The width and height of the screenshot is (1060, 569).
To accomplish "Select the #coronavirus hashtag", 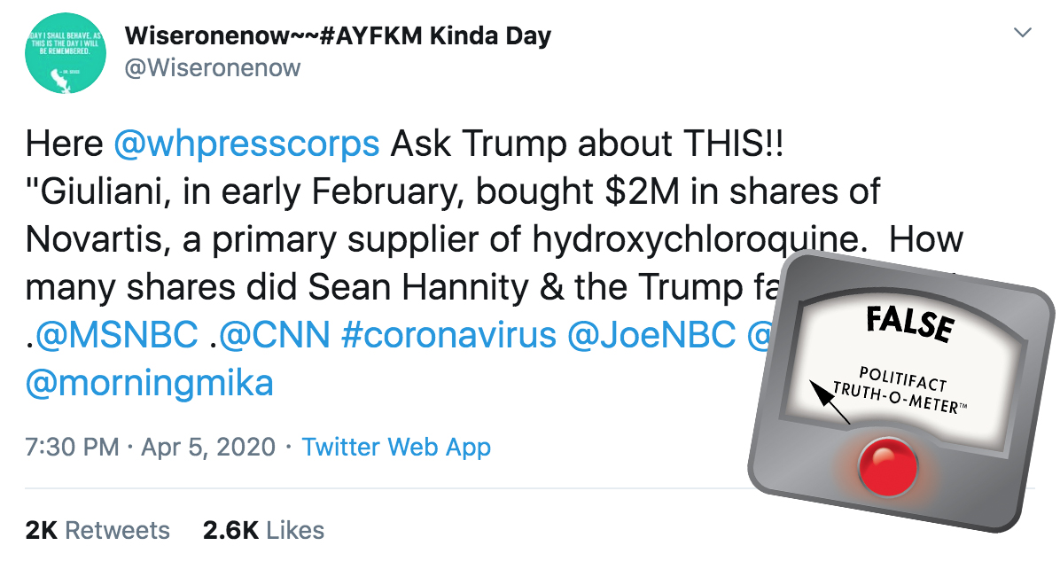I will click(x=448, y=335).
